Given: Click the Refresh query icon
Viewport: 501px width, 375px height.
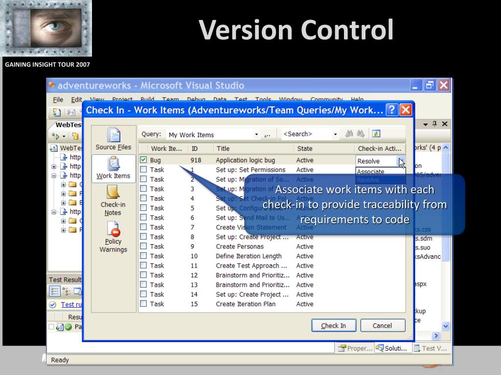Looking at the screenshot, I should click(x=376, y=134).
